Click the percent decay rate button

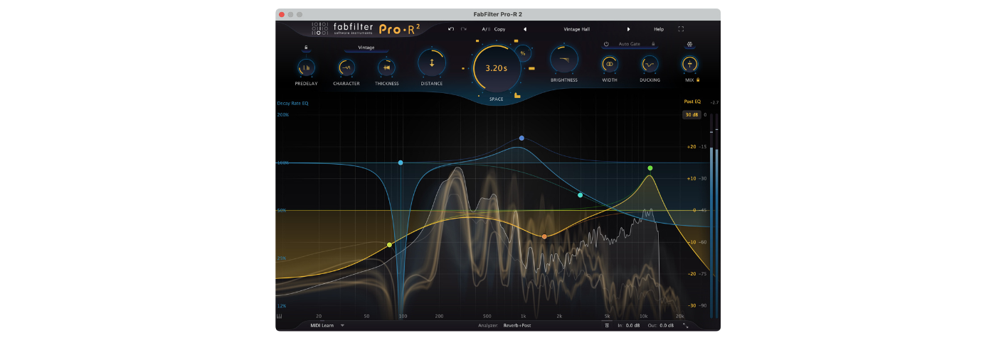(523, 53)
